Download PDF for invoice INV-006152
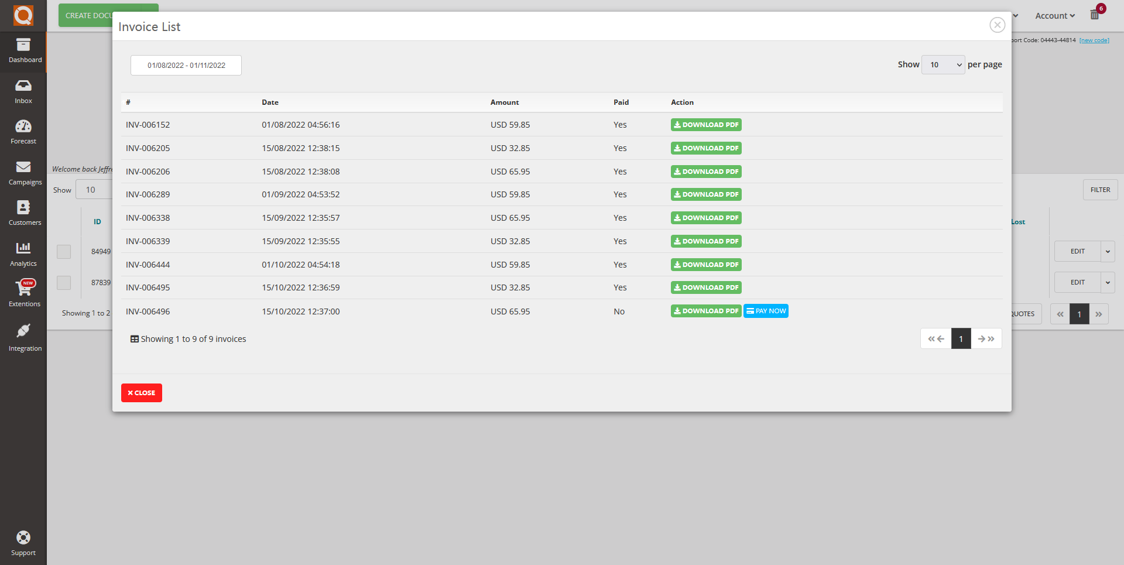Viewport: 1124px width, 565px height. point(706,125)
